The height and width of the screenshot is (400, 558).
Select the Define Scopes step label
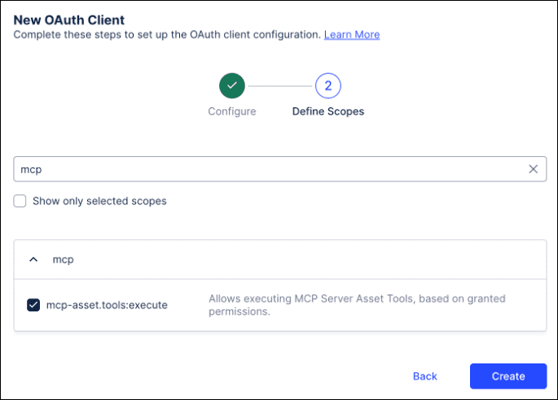coord(327,111)
